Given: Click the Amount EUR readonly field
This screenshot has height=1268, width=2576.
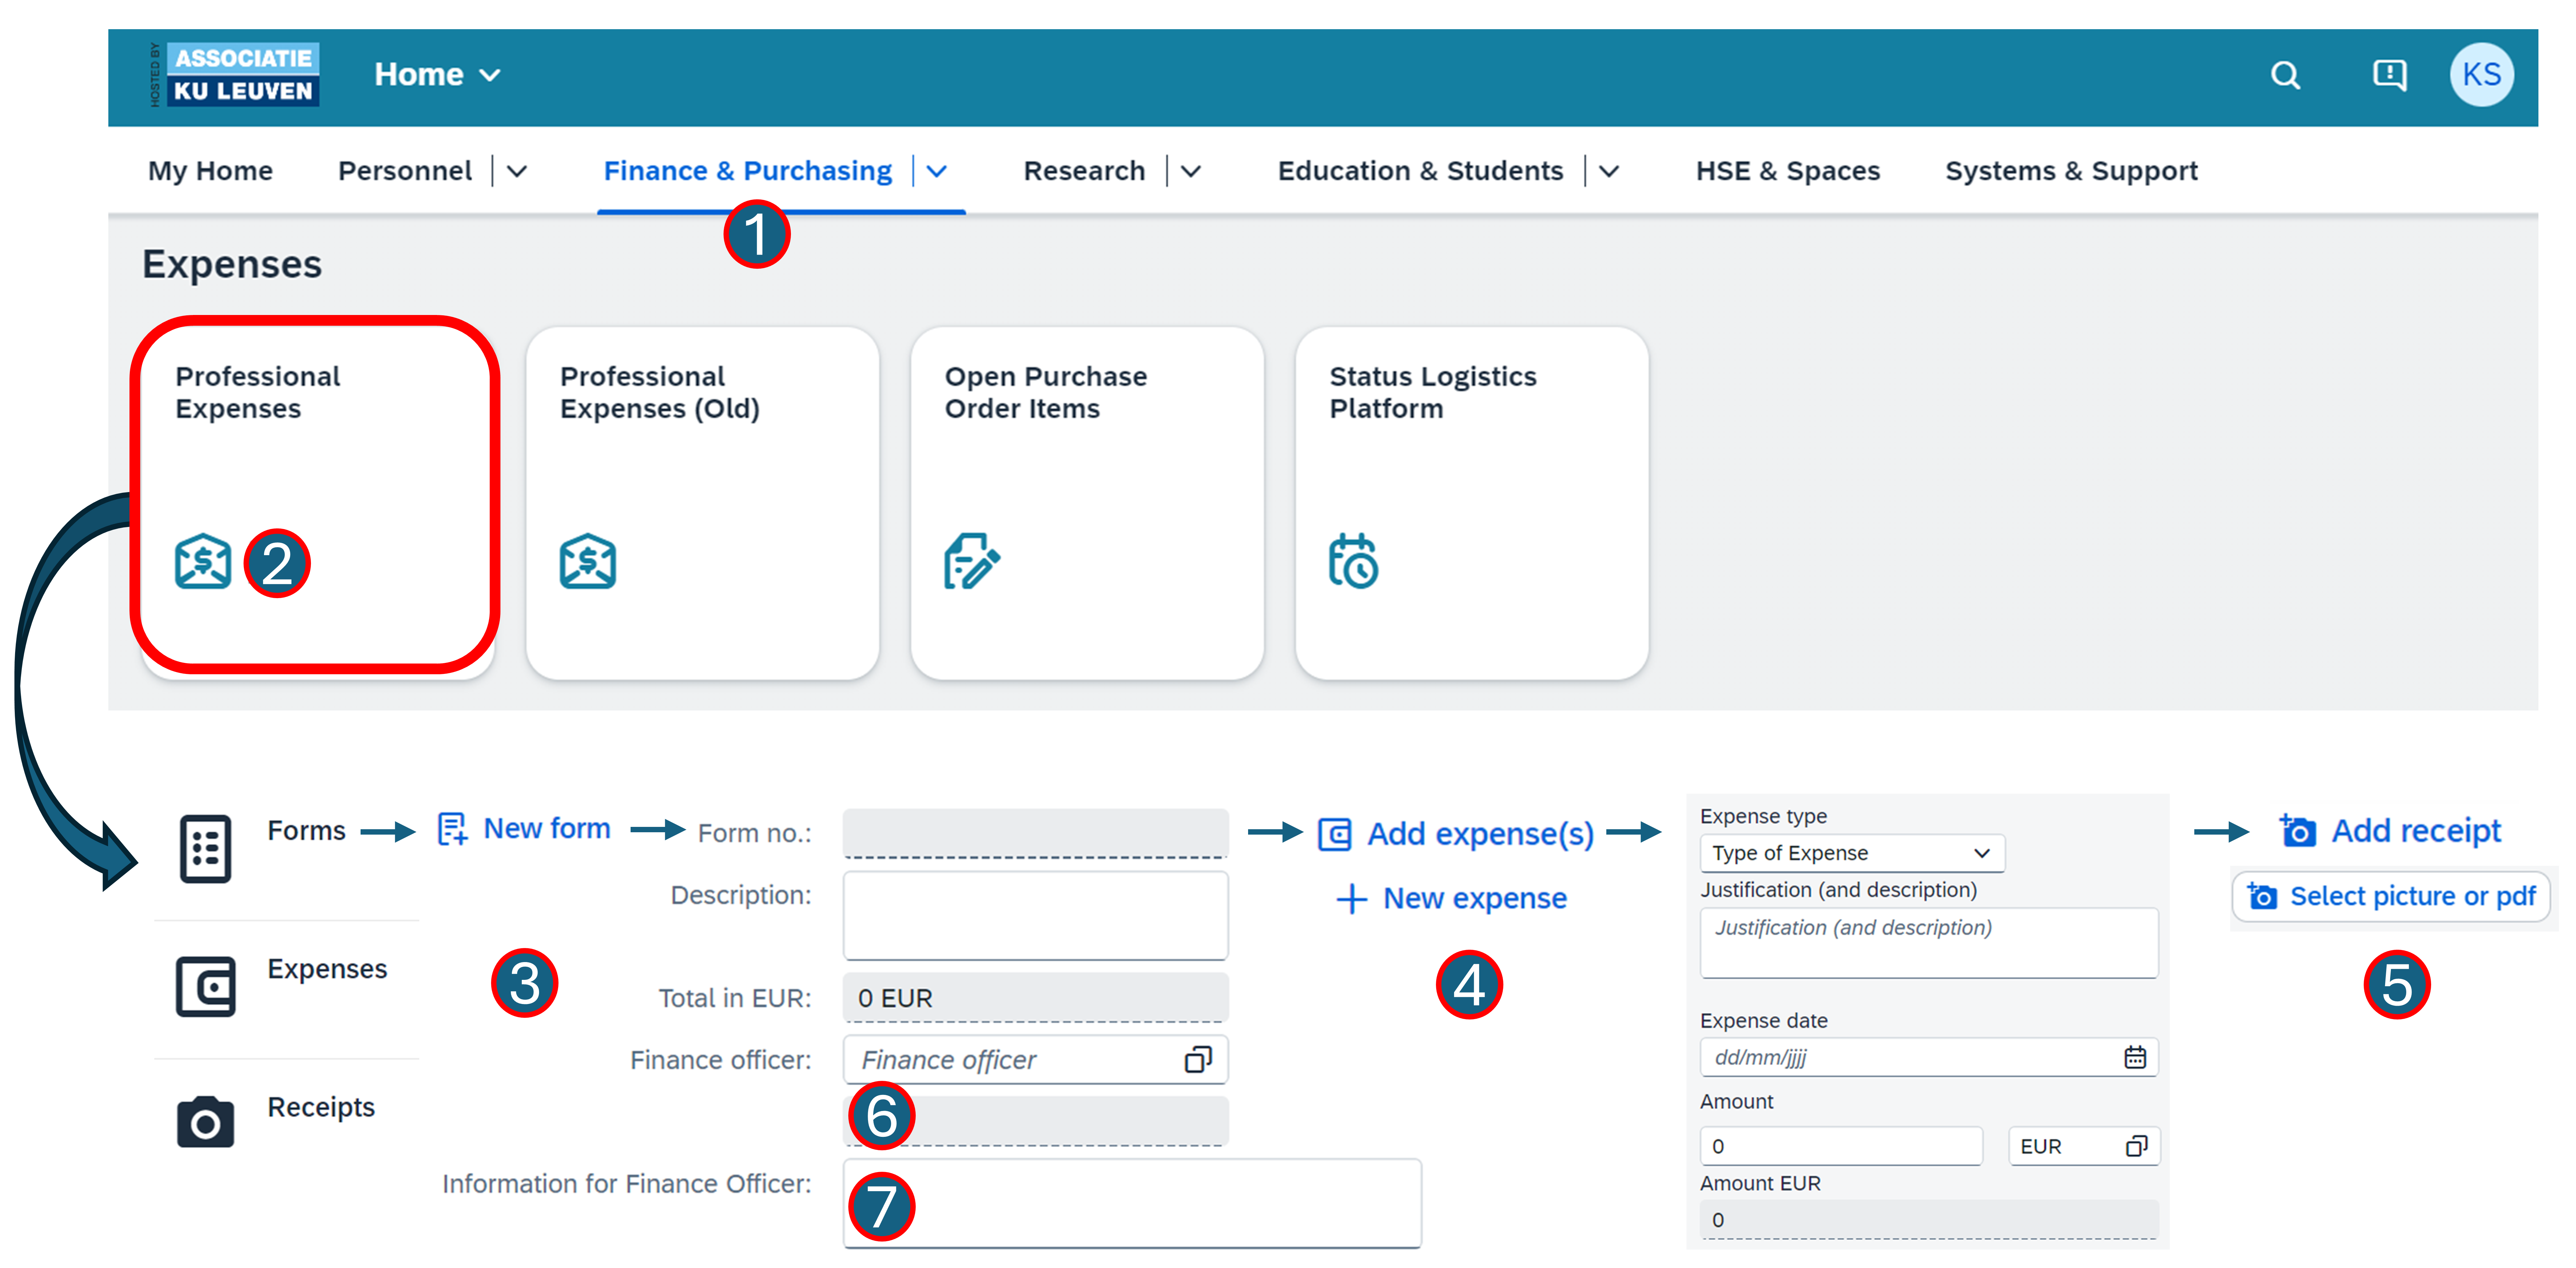Looking at the screenshot, I should (1929, 1220).
